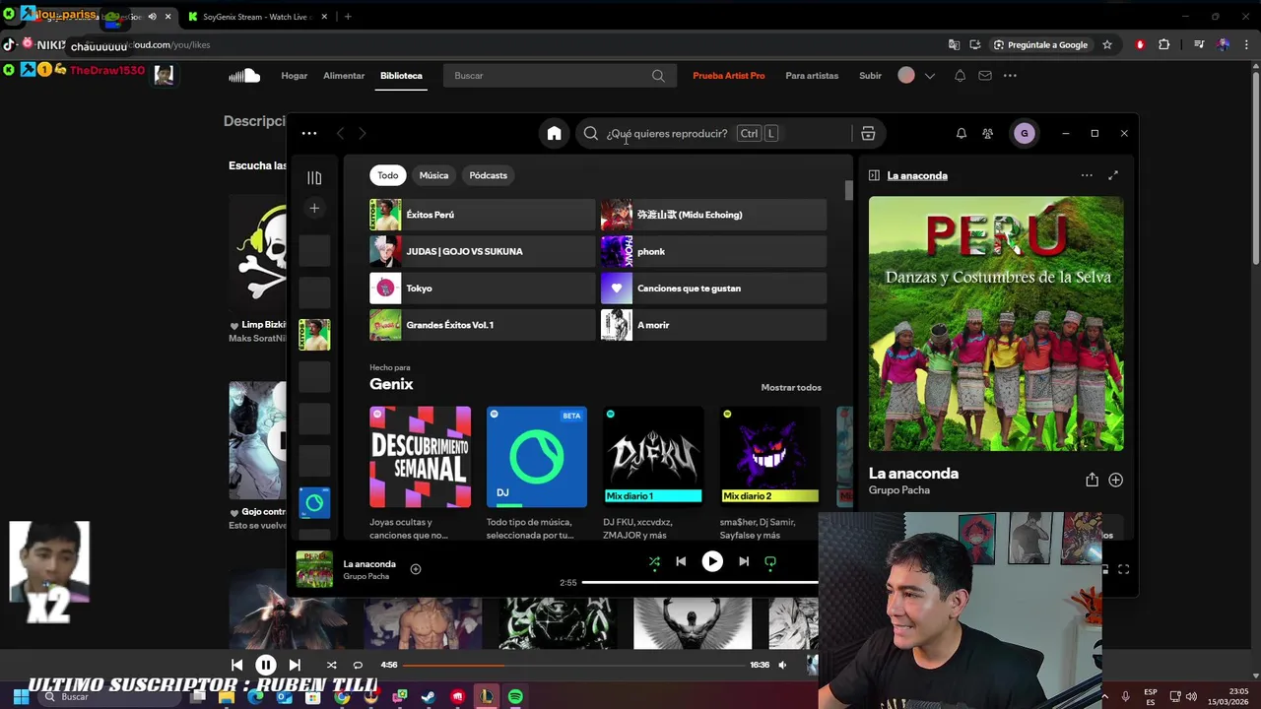Viewport: 1261px width, 709px height.
Task: Open JUDAS | GOJO VS SUKUNA tile
Action: pos(483,251)
